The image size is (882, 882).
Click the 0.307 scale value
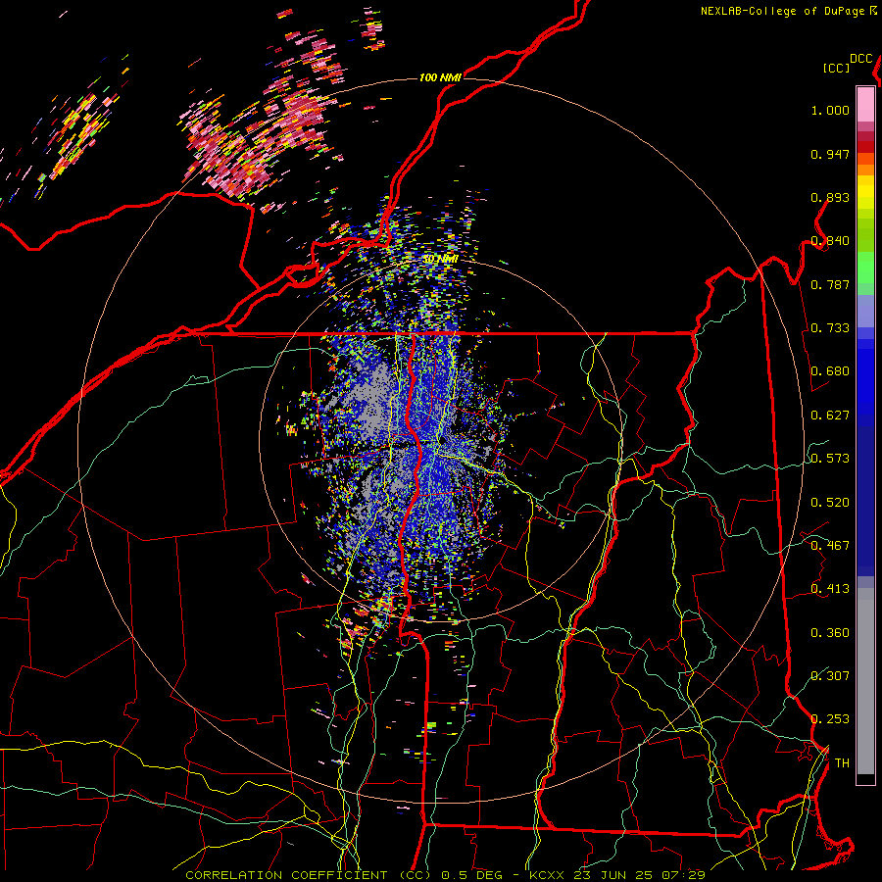830,676
